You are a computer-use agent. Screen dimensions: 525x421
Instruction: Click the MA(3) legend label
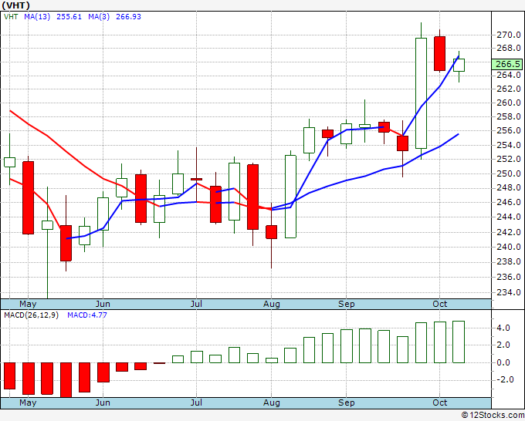[x=99, y=17]
